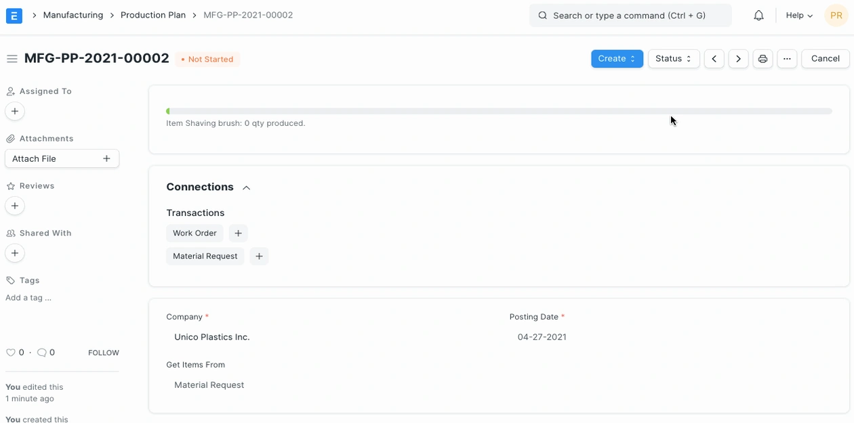The height and width of the screenshot is (423, 854).
Task: Click the Shaving brush production progress bar
Action: click(499, 111)
